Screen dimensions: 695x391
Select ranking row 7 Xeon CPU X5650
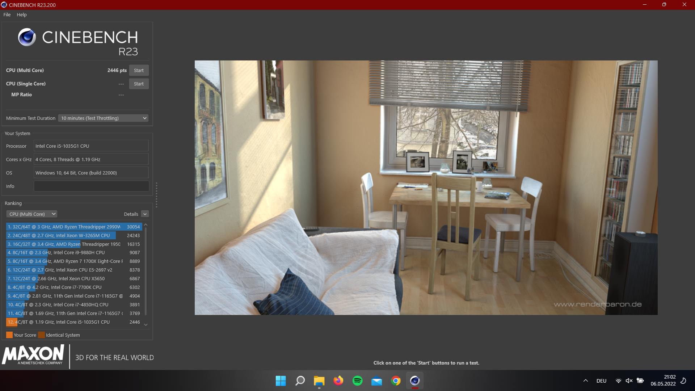click(74, 278)
